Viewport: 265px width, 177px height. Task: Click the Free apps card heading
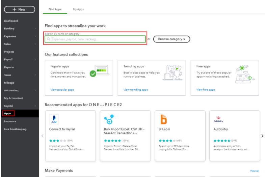click(203, 66)
